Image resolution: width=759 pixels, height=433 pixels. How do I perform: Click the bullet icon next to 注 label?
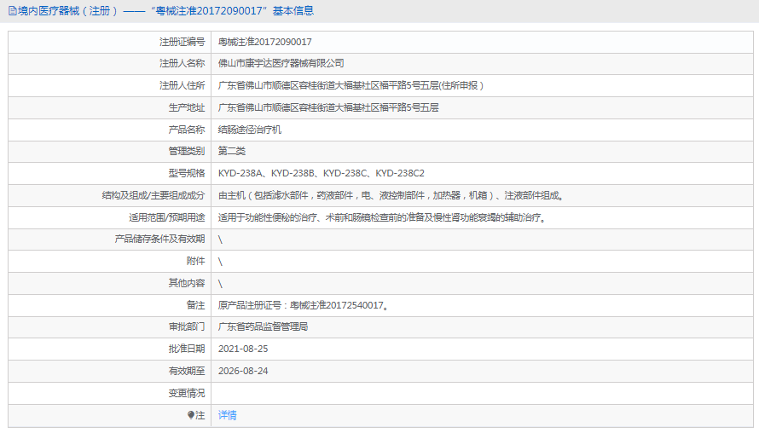[x=191, y=415]
